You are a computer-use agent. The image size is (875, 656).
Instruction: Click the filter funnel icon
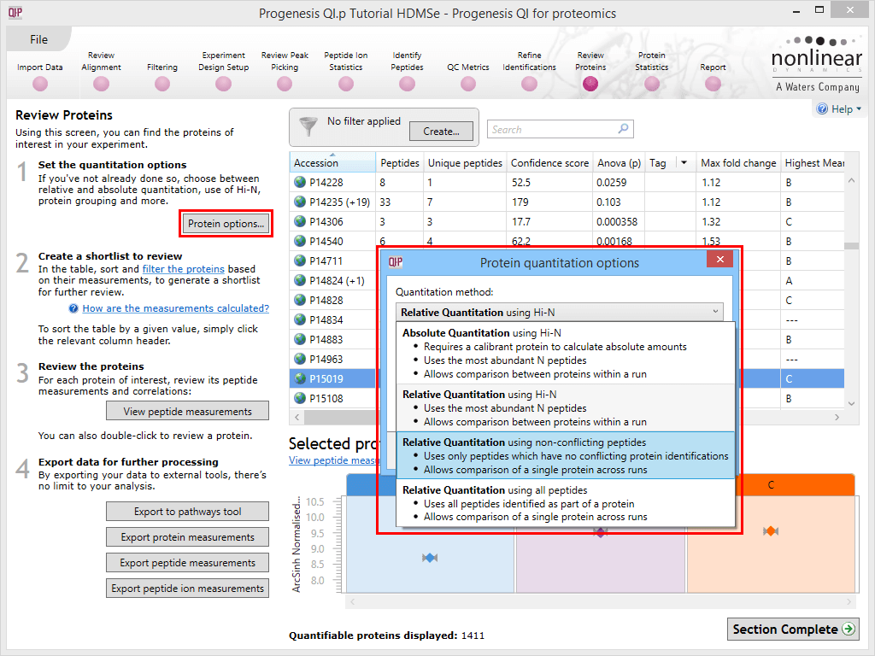coord(308,126)
